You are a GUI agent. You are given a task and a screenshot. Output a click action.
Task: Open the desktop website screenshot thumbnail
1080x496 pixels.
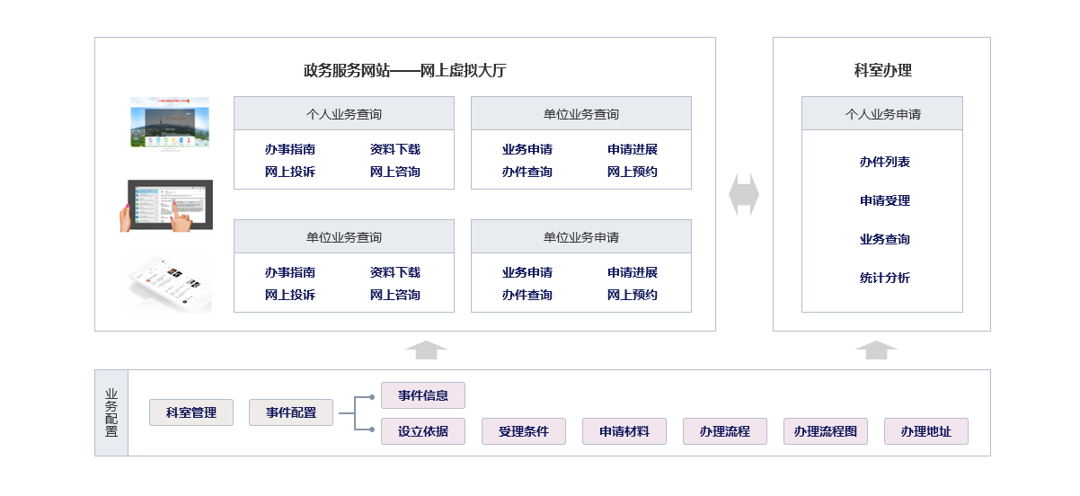pos(170,123)
